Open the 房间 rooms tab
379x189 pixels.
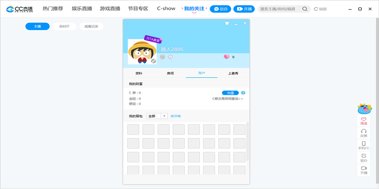[x=170, y=73]
